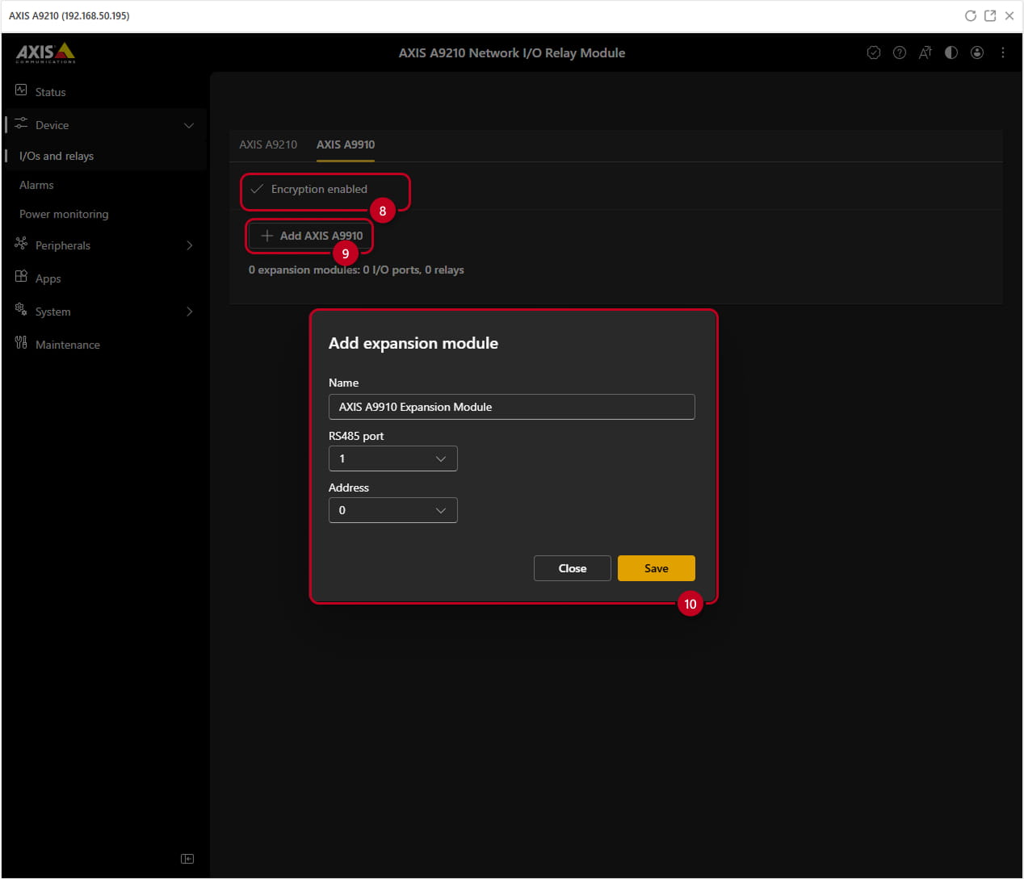Click the window title 'AXIS A9210 (192.168.50.195)'

[69, 15]
